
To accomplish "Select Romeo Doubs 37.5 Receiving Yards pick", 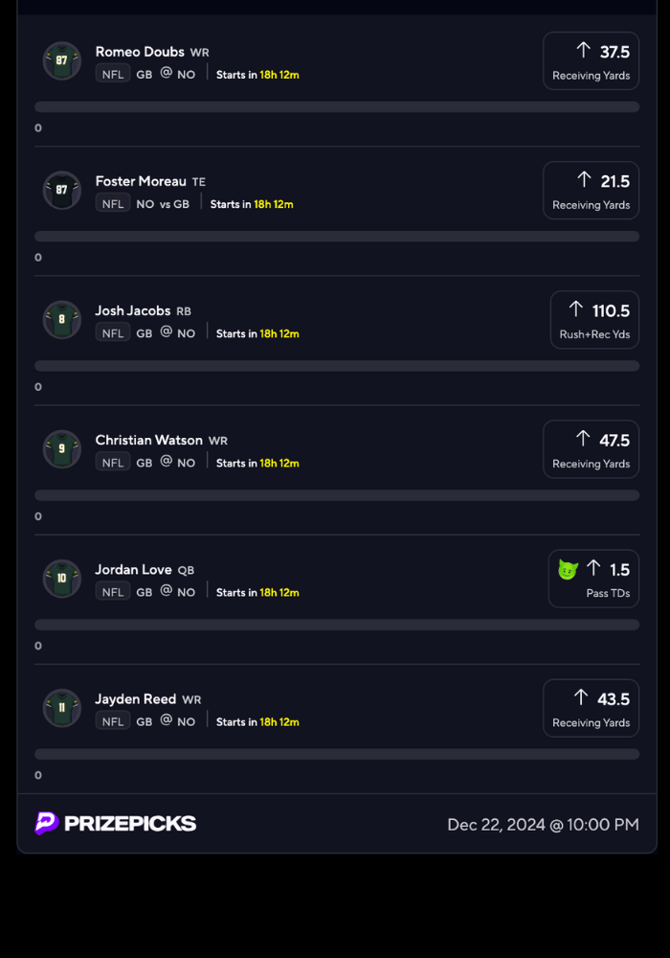I will [591, 61].
